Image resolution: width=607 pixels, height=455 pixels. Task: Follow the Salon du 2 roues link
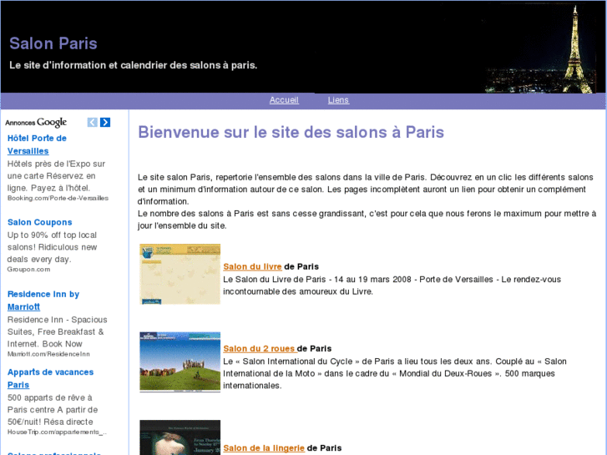tap(260, 348)
